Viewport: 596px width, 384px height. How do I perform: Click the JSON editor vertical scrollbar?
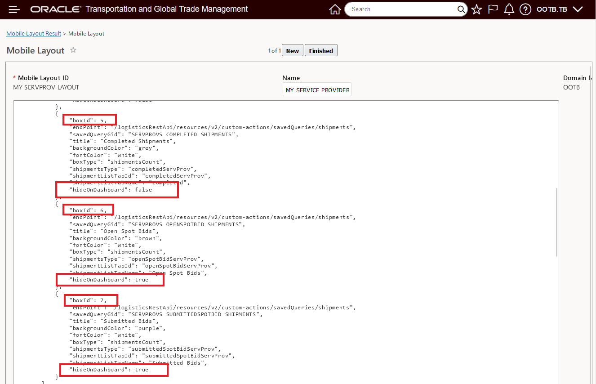click(556, 222)
